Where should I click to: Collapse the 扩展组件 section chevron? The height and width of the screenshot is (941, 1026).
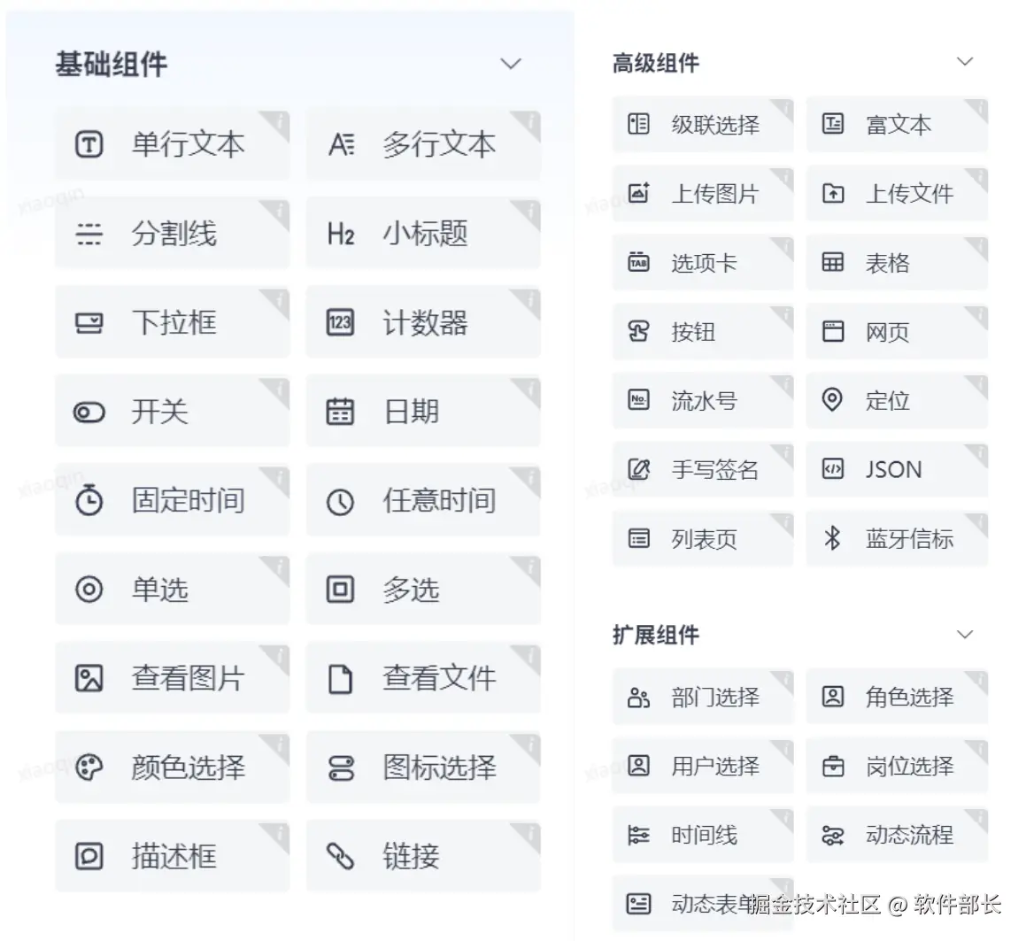click(x=965, y=635)
